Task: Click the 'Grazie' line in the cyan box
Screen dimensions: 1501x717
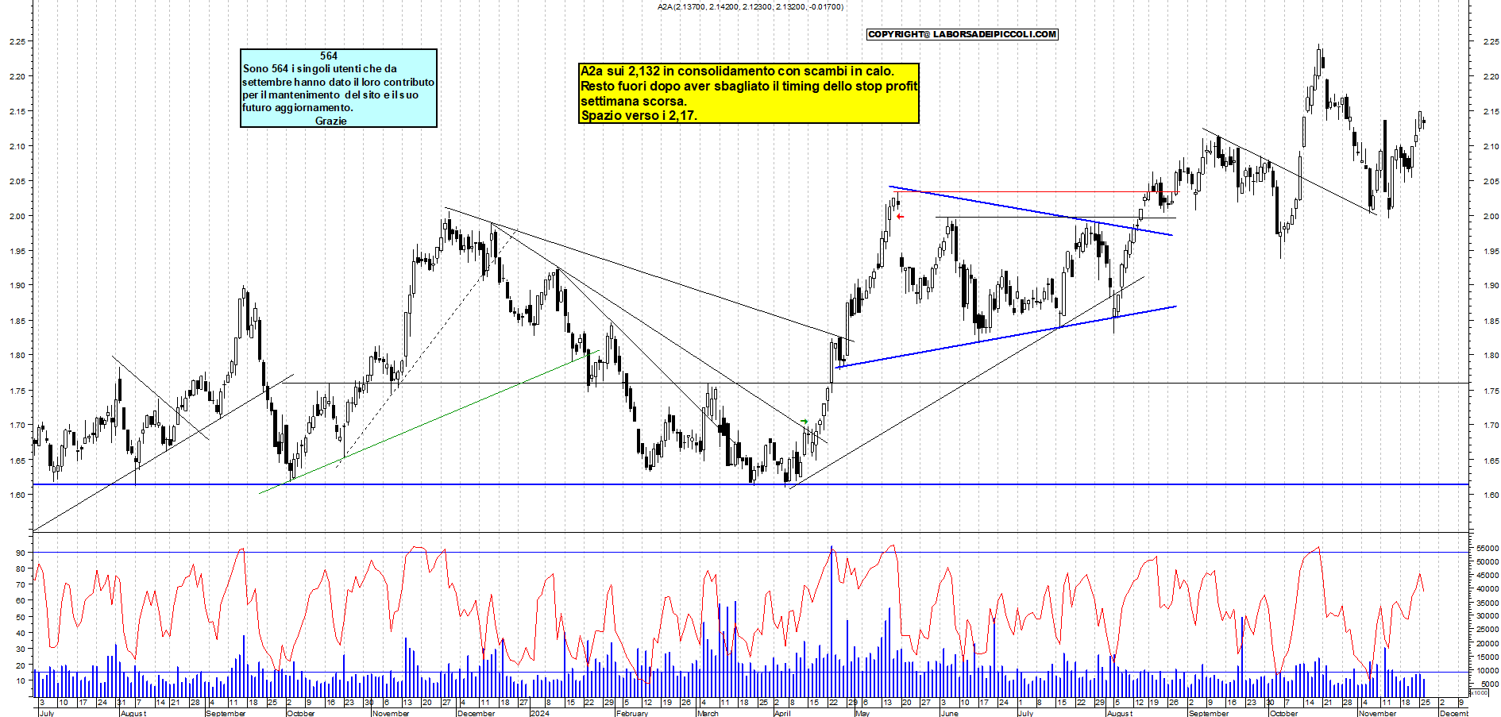Action: tap(330, 121)
